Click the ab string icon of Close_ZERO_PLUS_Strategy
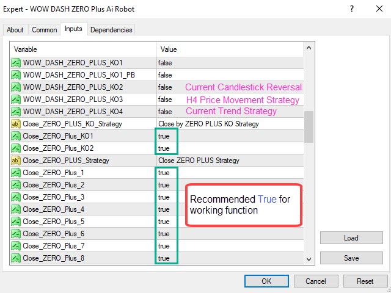The width and height of the screenshot is (391, 293). [x=16, y=161]
